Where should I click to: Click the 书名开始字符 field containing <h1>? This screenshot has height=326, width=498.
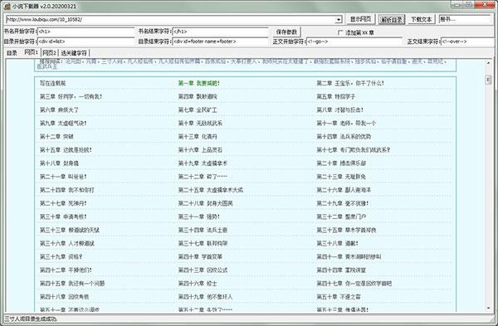(x=86, y=32)
